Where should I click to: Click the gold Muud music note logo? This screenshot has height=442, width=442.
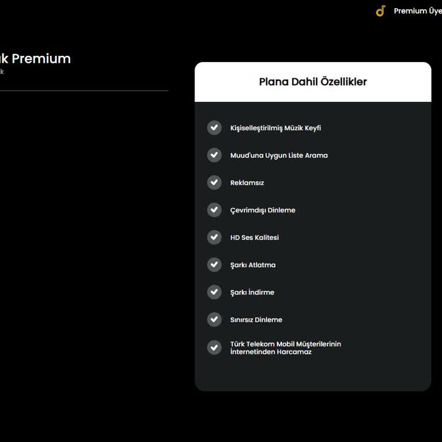[x=380, y=11]
